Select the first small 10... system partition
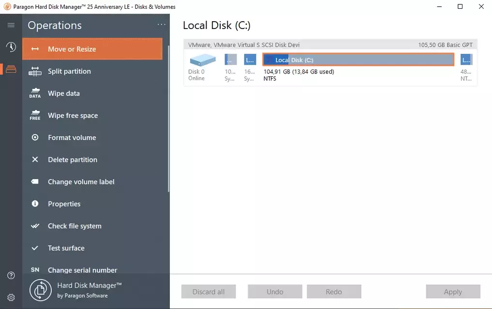The image size is (492, 309). [231, 59]
